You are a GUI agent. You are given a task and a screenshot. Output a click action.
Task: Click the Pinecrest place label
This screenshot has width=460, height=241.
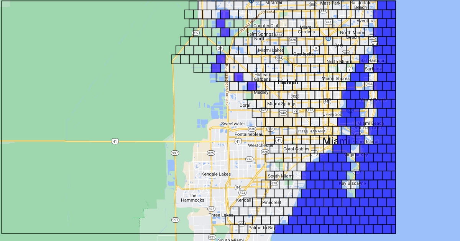[271, 202]
